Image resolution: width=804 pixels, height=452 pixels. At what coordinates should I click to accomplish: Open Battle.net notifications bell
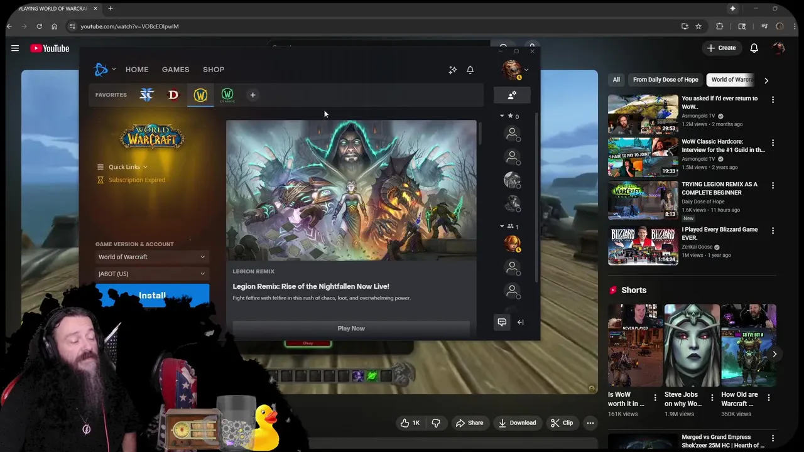[470, 70]
